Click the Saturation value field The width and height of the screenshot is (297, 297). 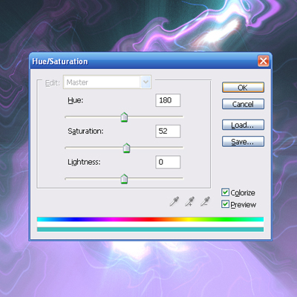(168, 131)
